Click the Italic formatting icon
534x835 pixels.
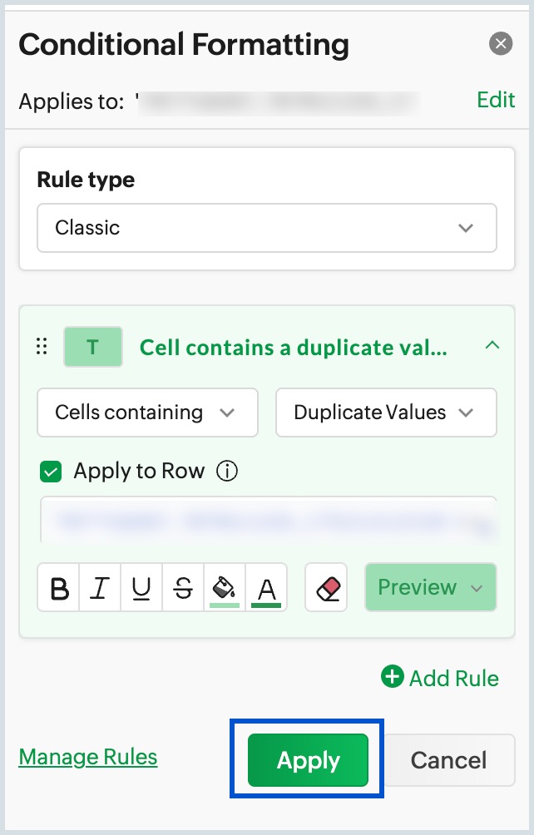(x=100, y=588)
